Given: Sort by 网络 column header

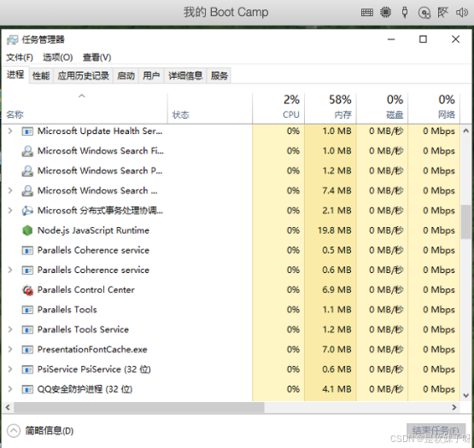Looking at the screenshot, I should point(434,108).
